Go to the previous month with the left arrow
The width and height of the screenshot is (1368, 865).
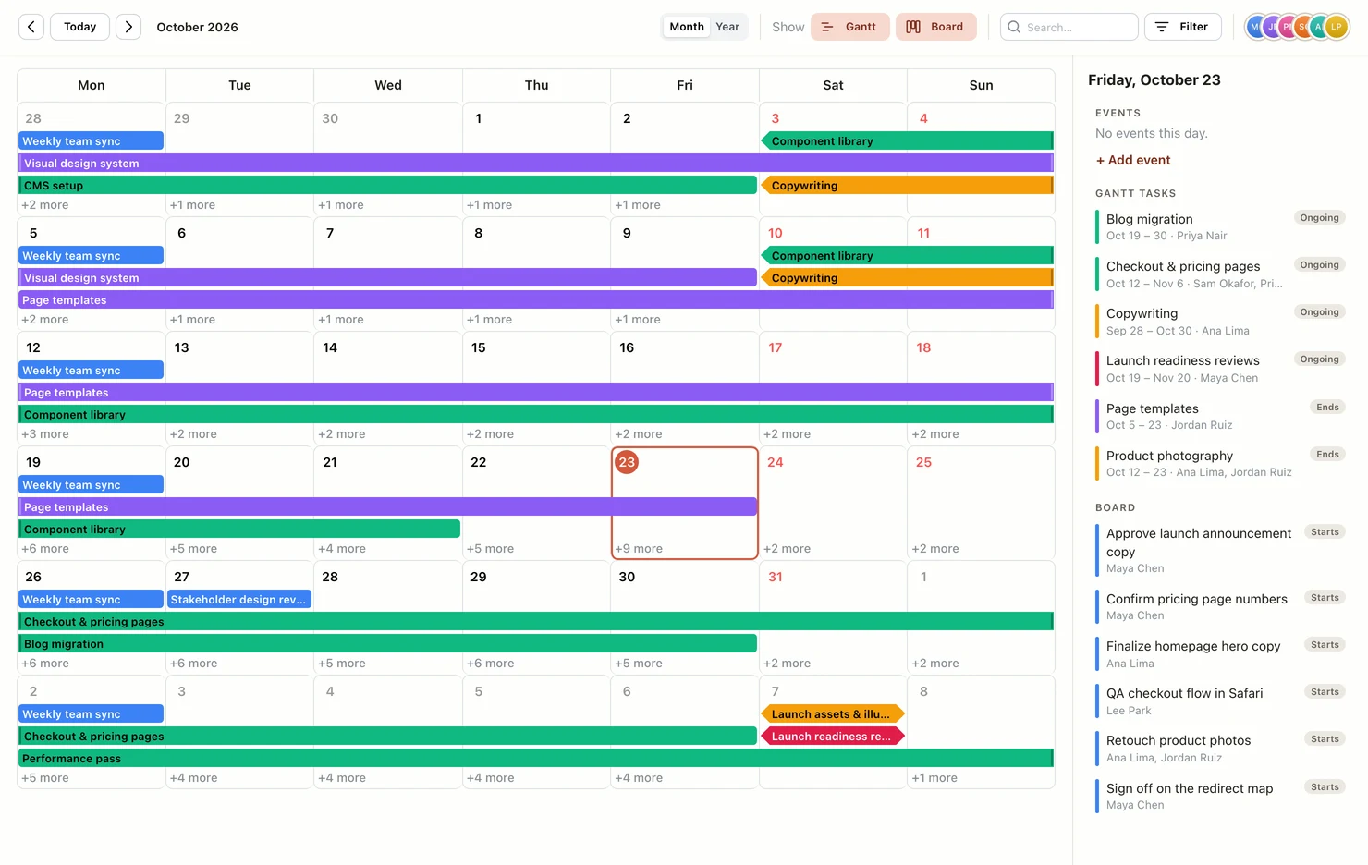click(31, 27)
